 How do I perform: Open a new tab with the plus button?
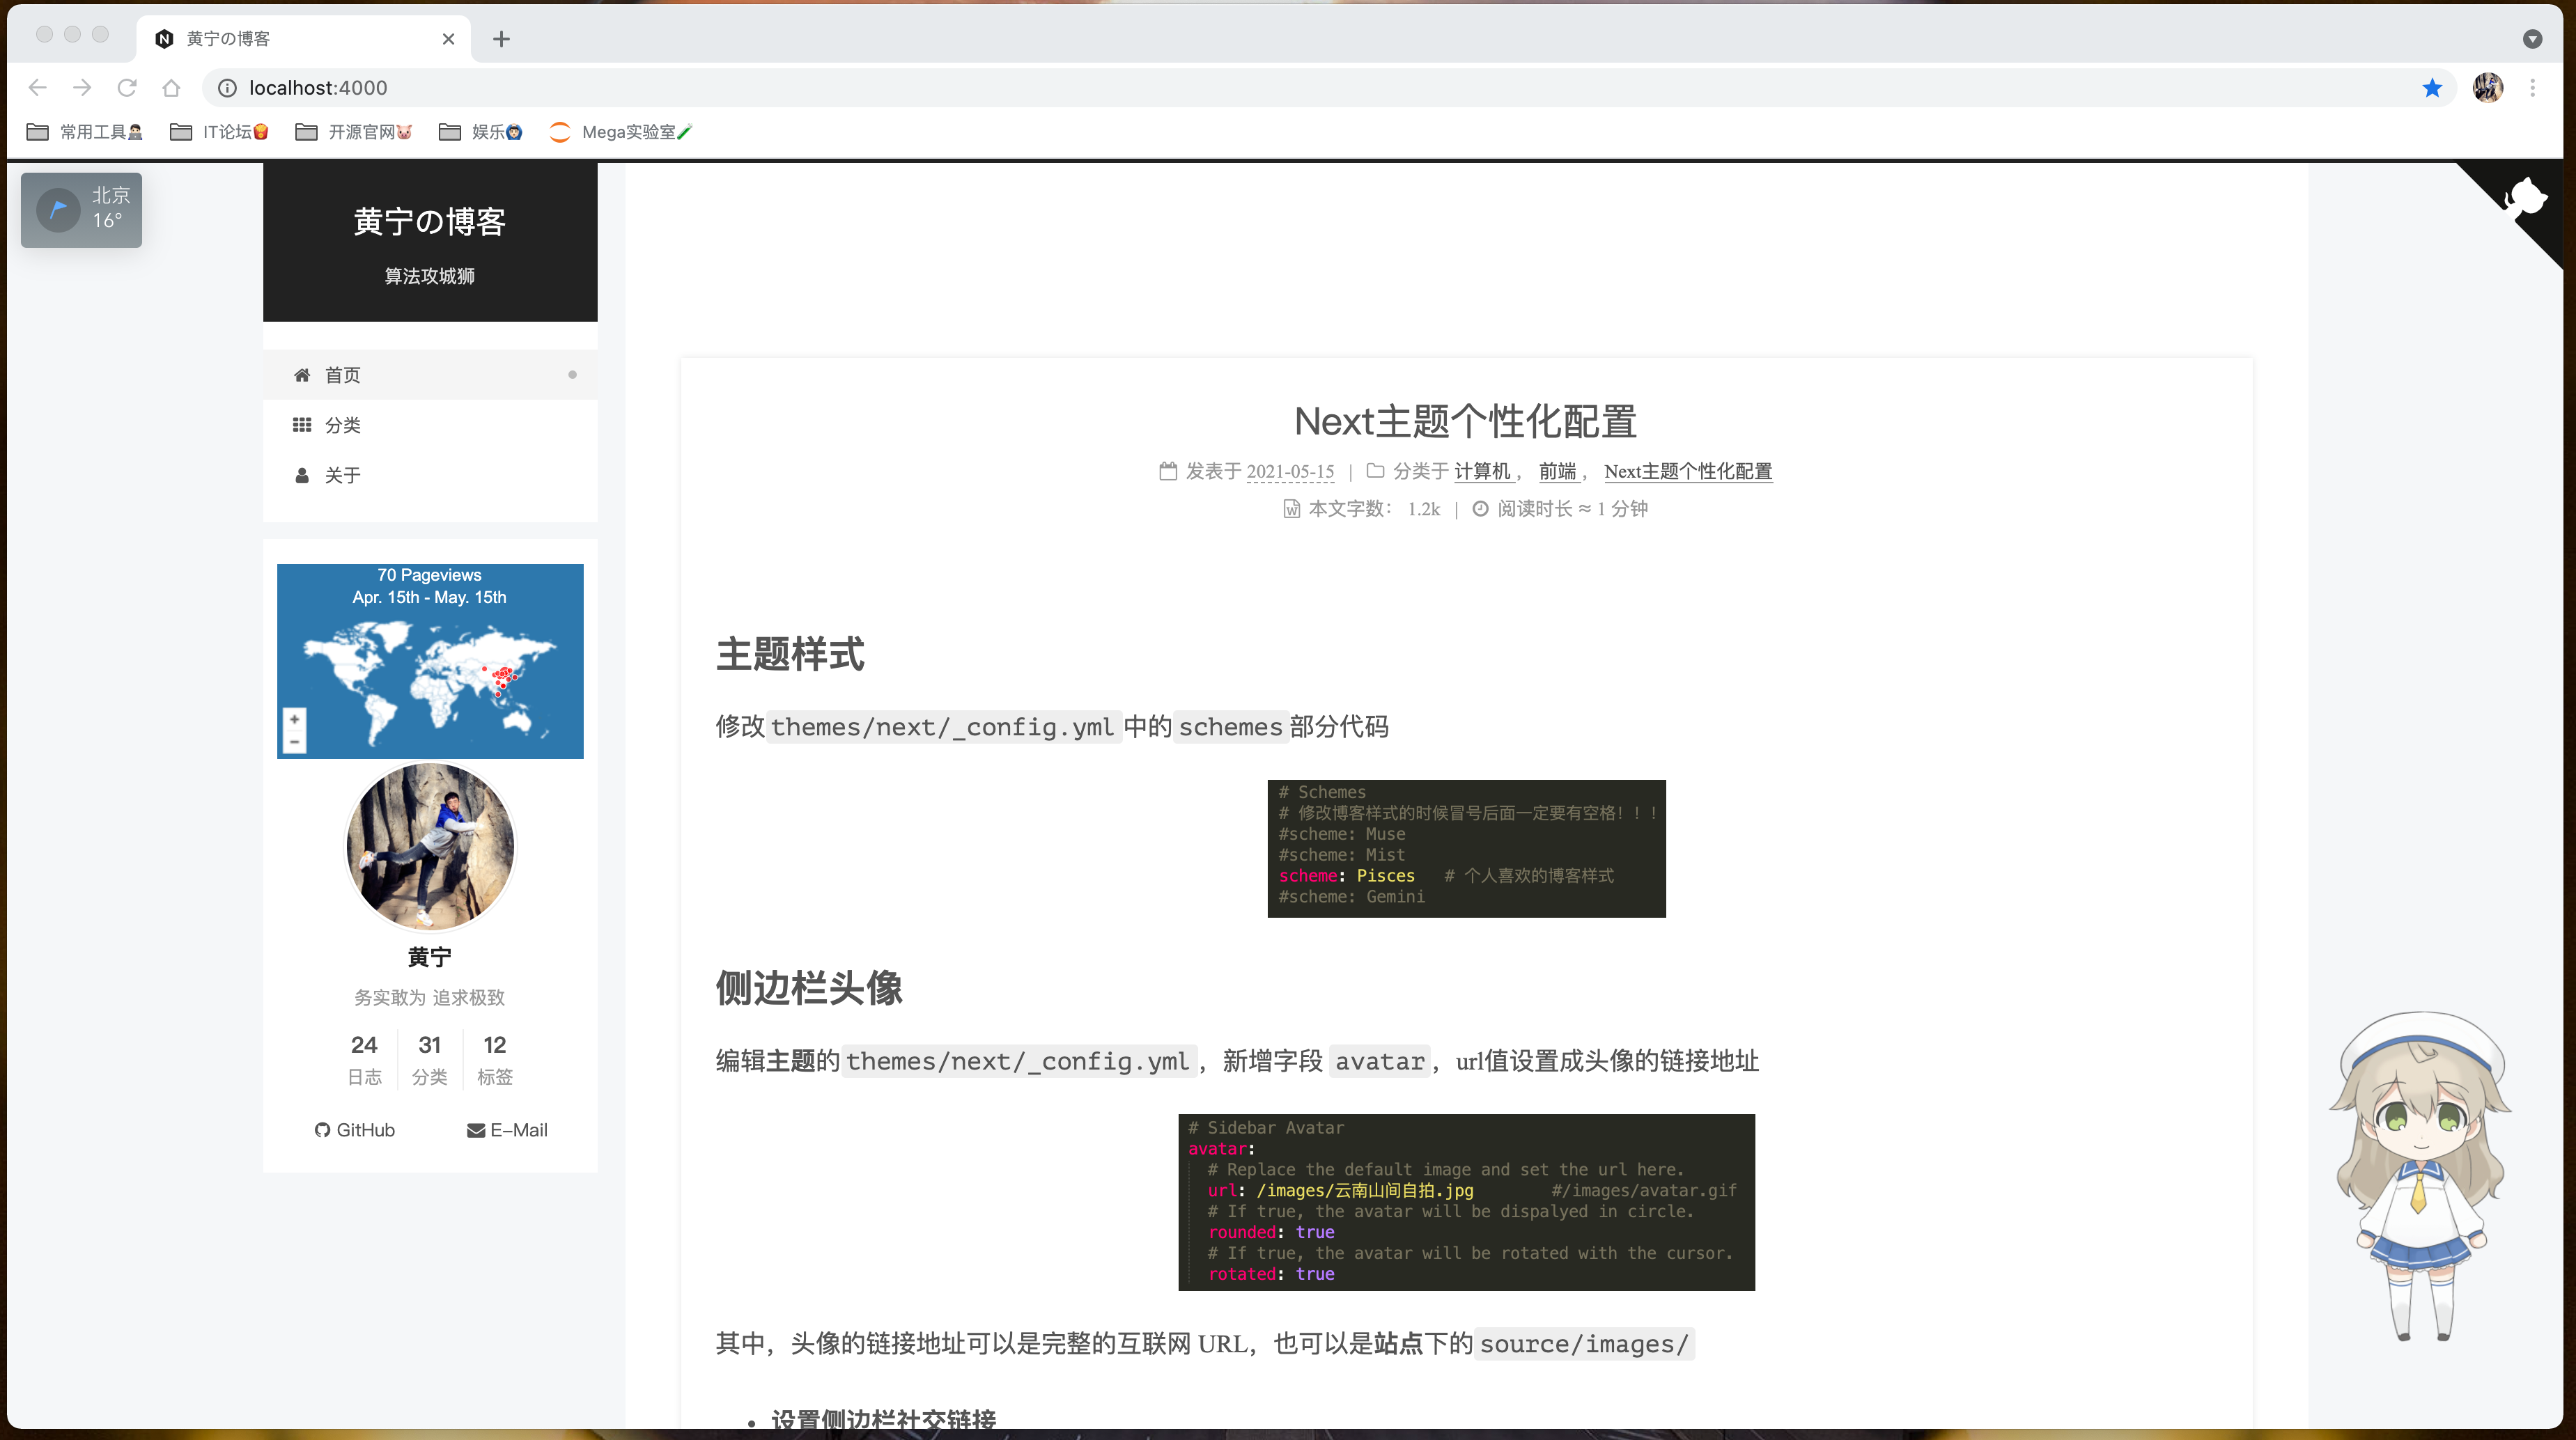click(502, 39)
